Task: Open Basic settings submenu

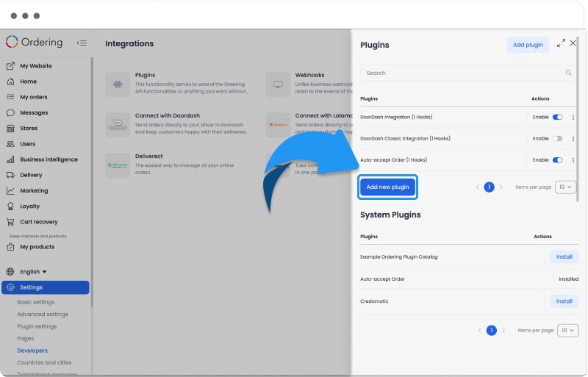Action: click(x=35, y=302)
